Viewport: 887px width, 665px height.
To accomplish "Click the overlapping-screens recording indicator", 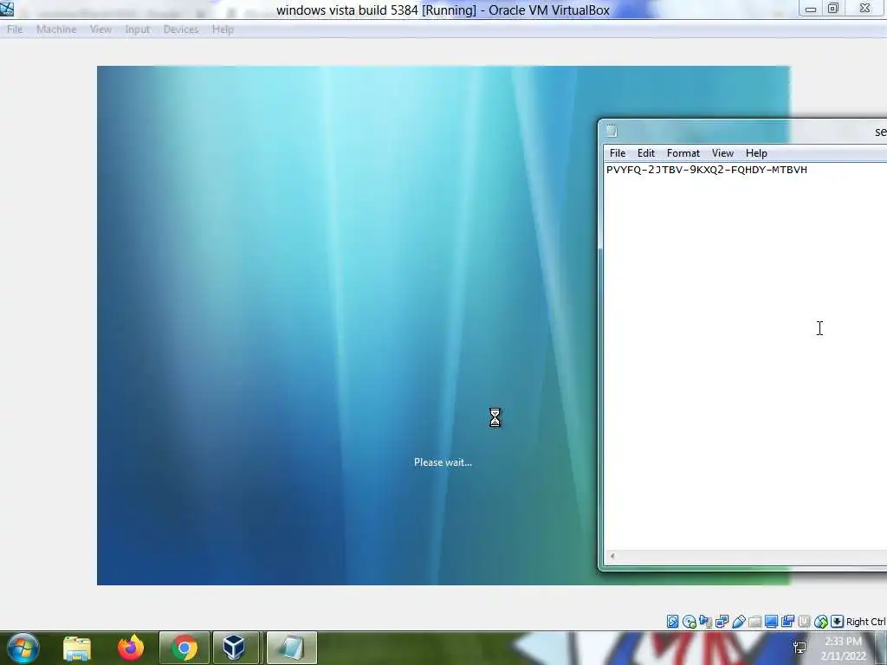I will click(787, 622).
